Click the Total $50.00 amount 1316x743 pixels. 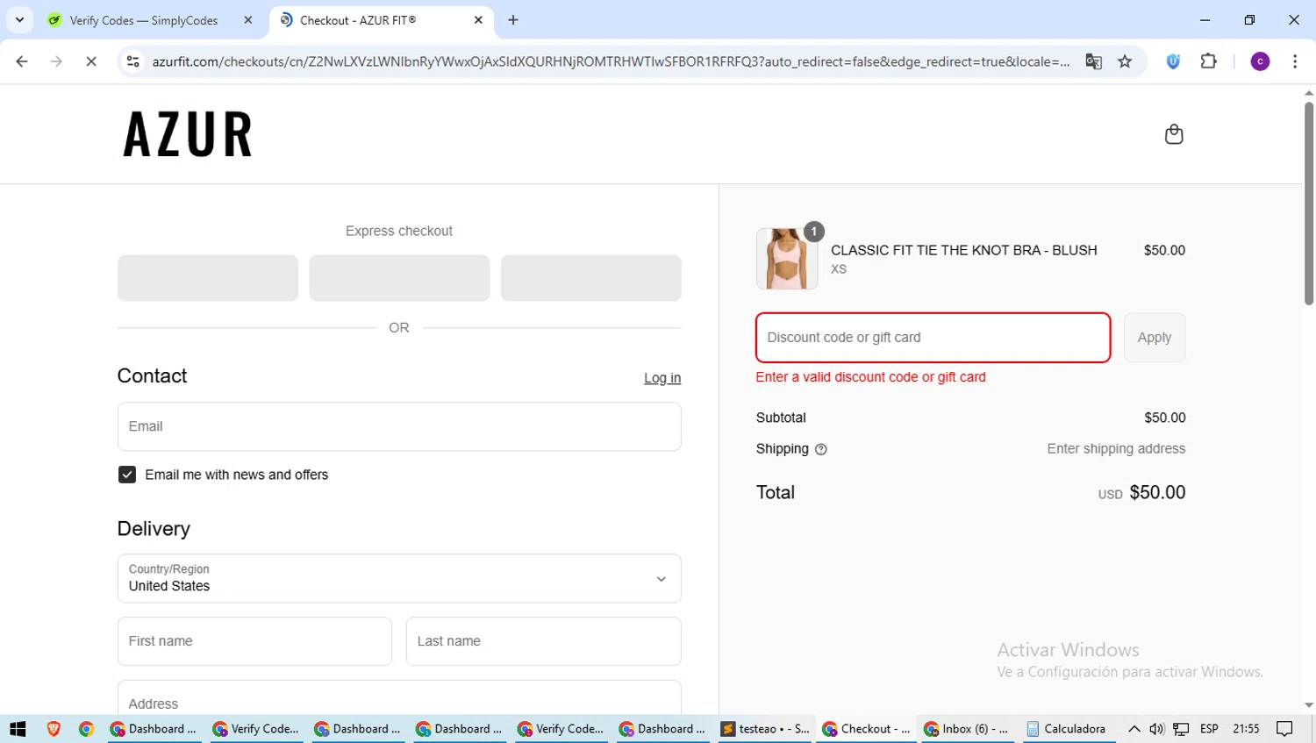1157,492
